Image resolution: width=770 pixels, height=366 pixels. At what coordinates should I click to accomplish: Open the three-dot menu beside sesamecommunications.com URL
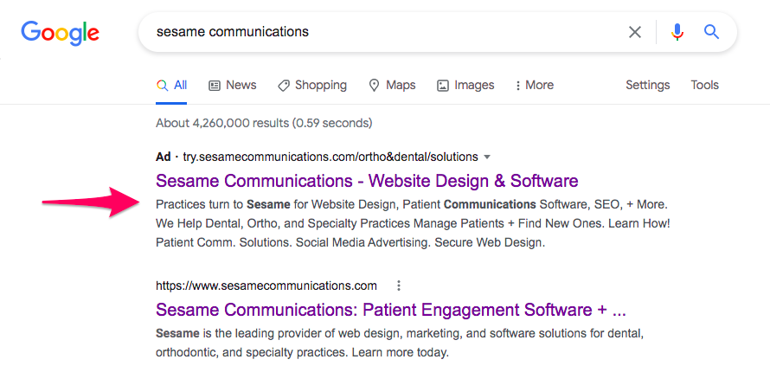tap(398, 286)
